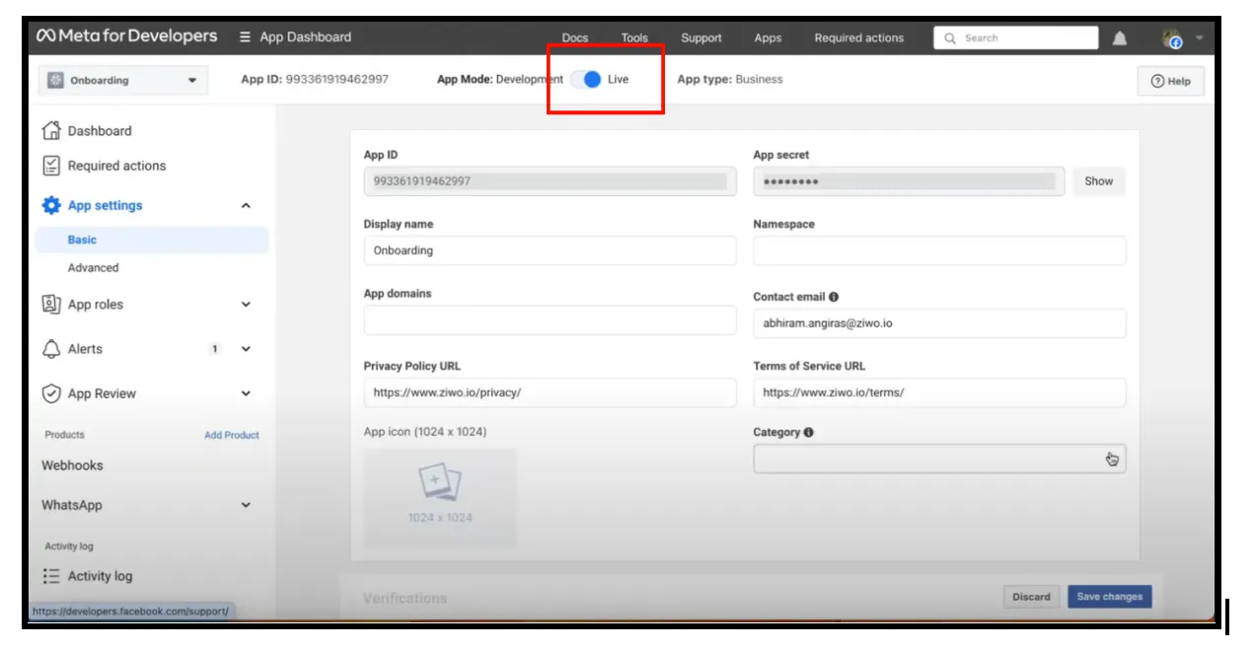Click the Alerts count badge showing 1
1253x651 pixels.
(215, 349)
